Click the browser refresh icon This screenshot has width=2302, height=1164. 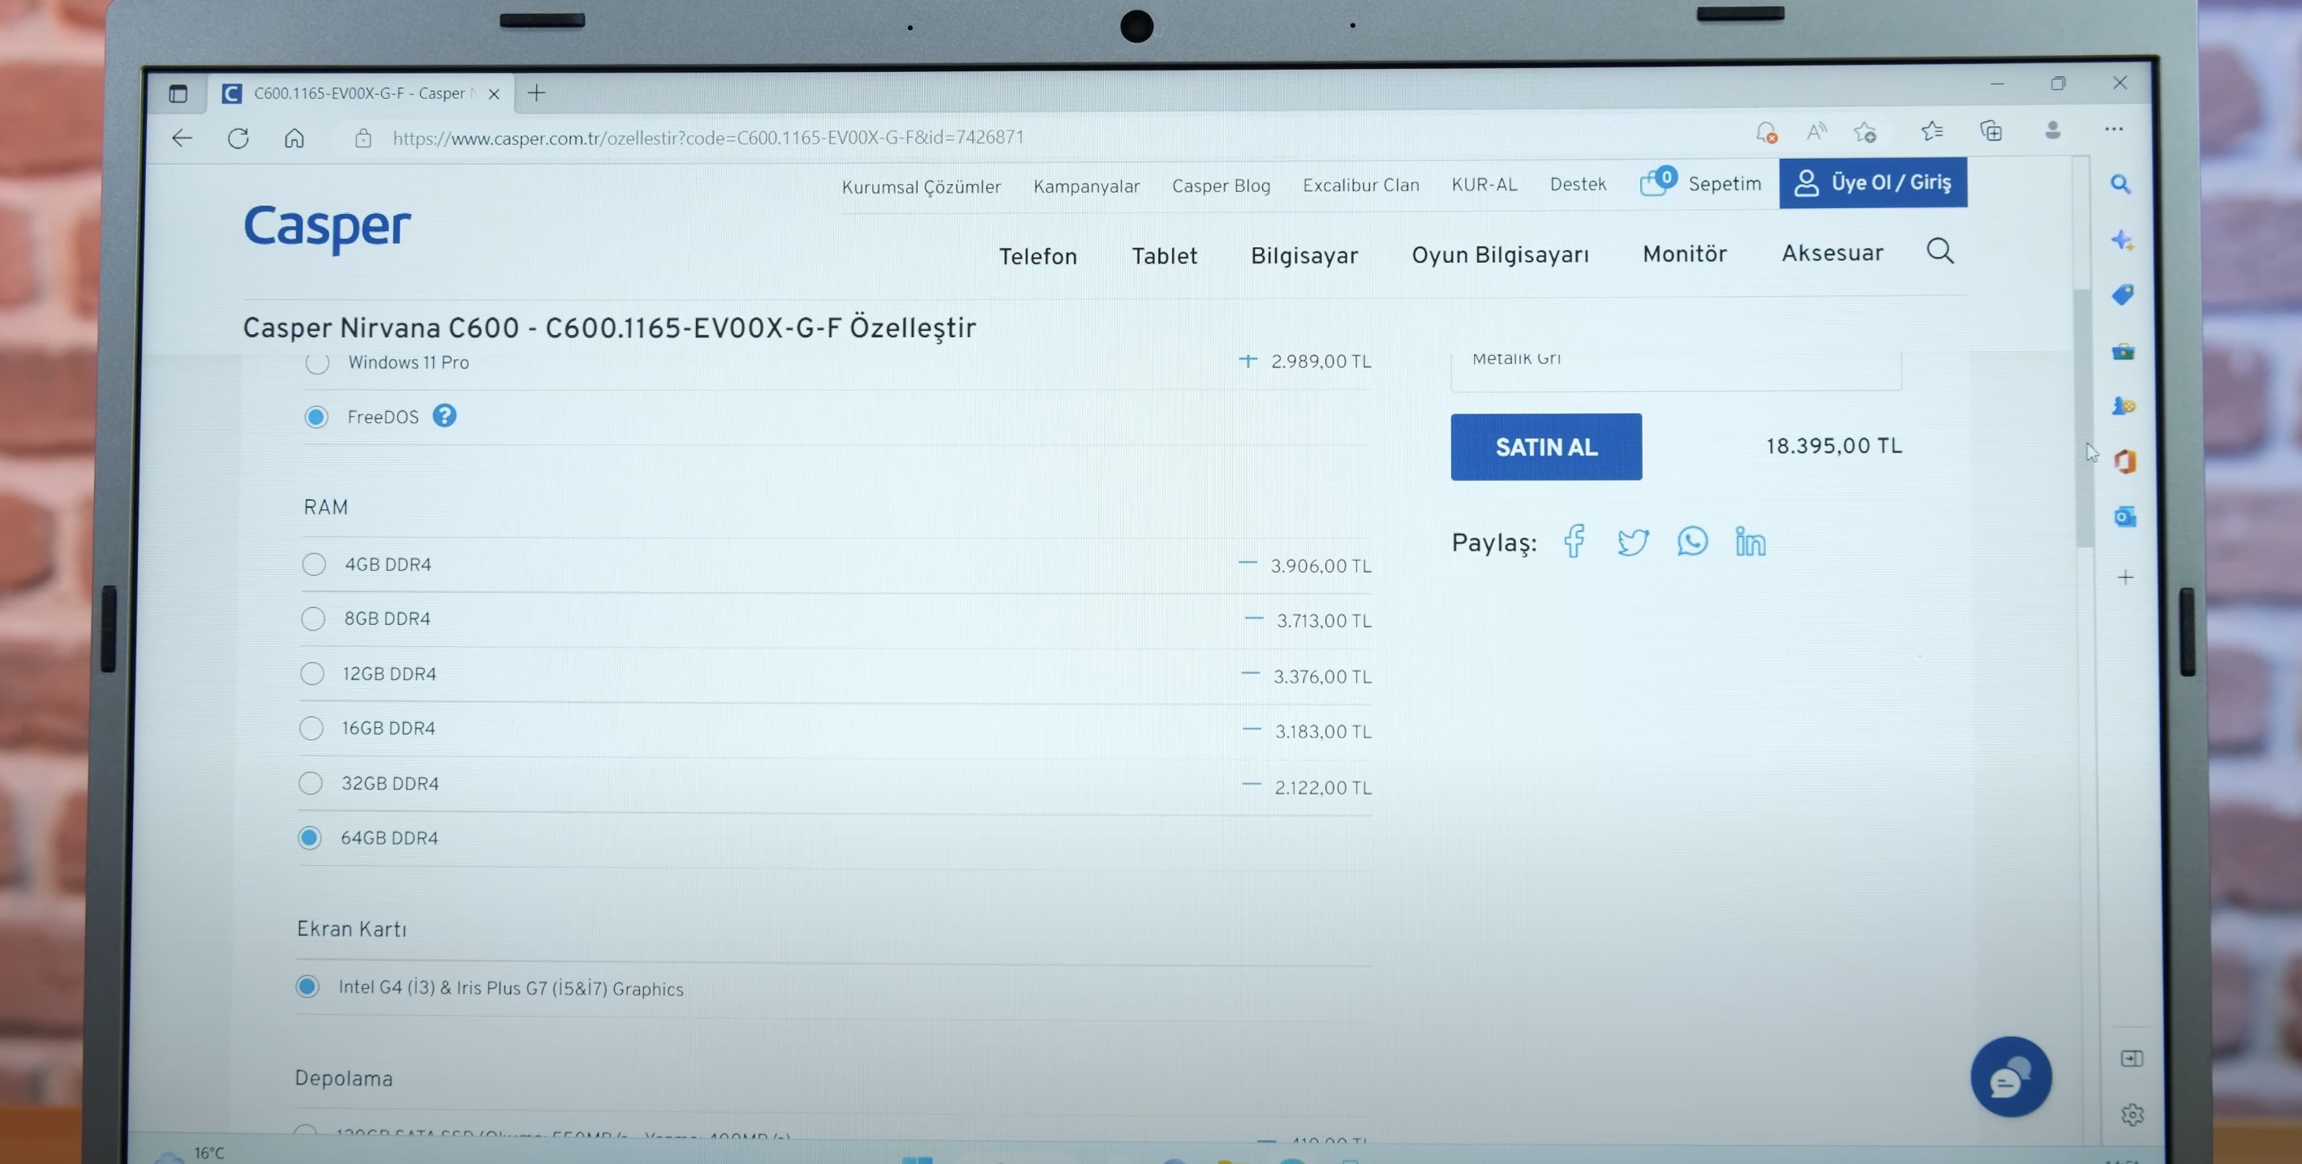coord(236,135)
